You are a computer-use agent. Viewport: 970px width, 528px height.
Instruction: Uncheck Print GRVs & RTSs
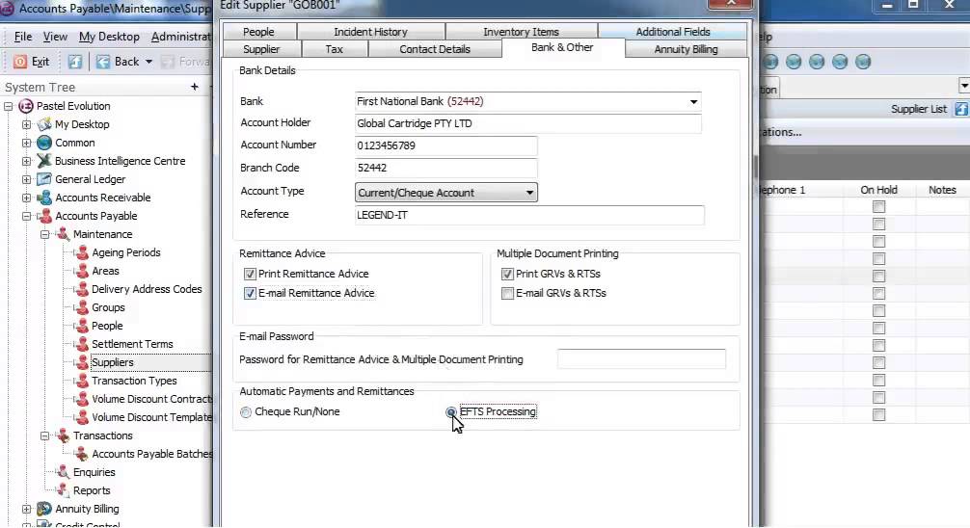(507, 274)
